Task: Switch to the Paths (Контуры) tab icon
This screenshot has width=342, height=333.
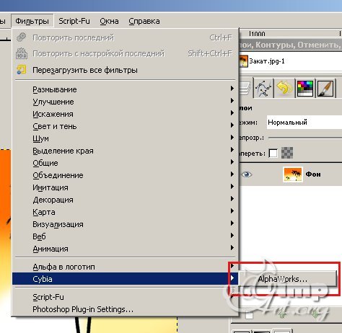Action: tap(263, 88)
